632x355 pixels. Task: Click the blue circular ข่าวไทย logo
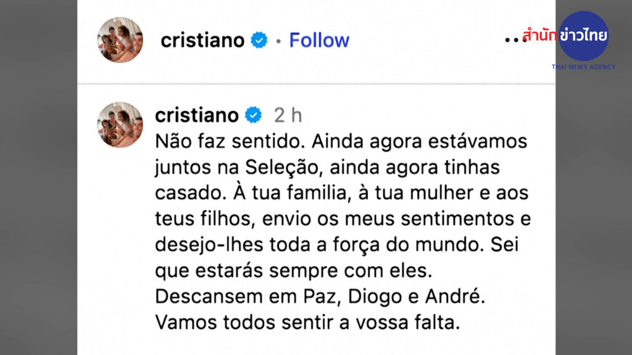[x=584, y=36]
